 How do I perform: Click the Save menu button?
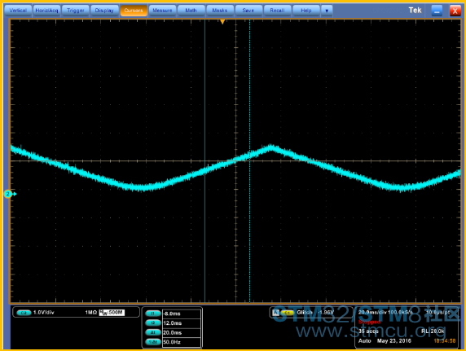248,11
